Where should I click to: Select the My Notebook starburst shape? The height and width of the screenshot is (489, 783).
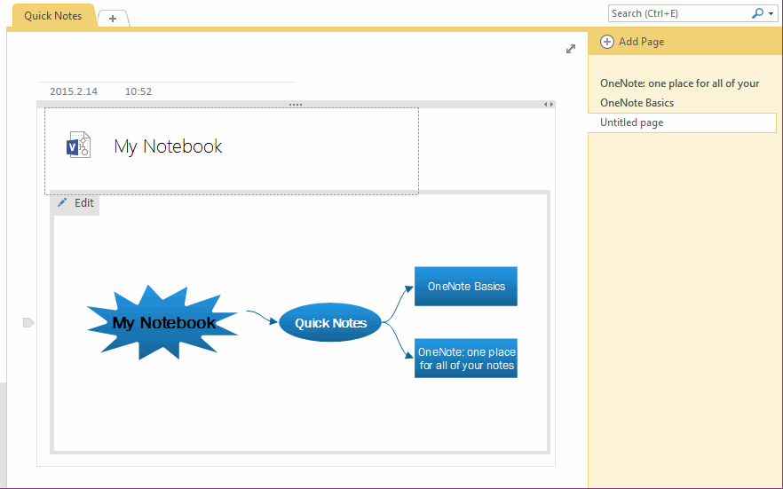point(162,322)
